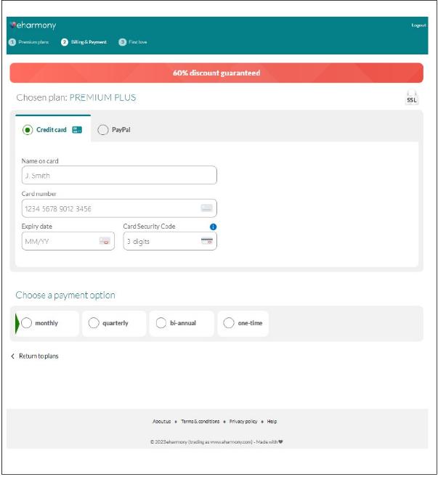Open Card Security Code info tooltip
The width and height of the screenshot is (438, 477).
(213, 227)
